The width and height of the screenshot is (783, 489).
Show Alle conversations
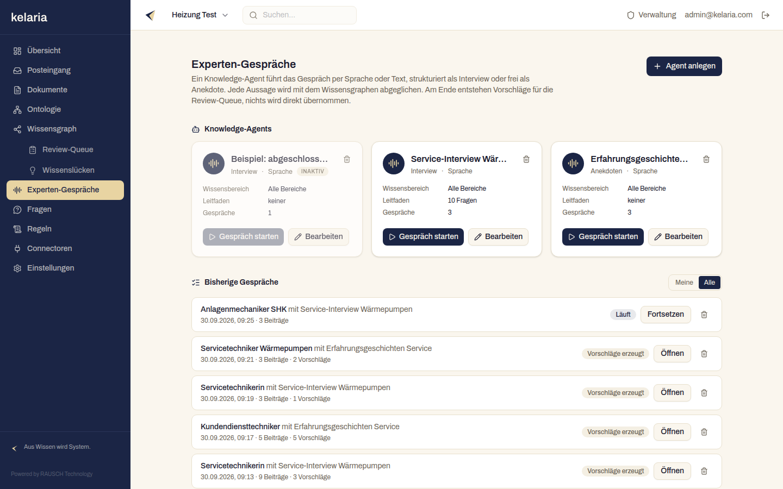710,283
